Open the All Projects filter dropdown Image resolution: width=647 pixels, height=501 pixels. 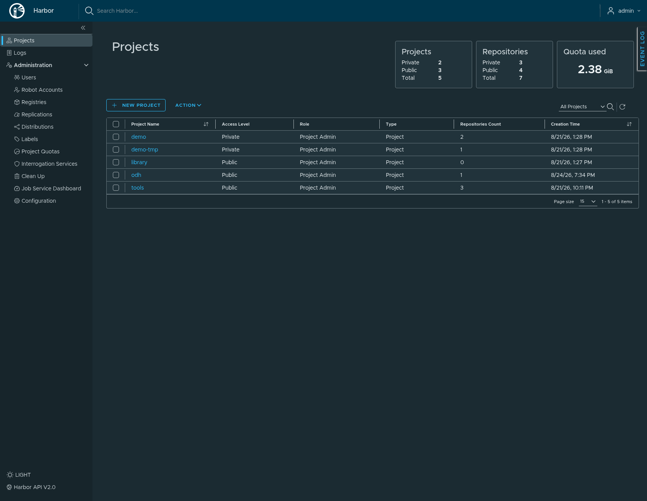(x=582, y=107)
